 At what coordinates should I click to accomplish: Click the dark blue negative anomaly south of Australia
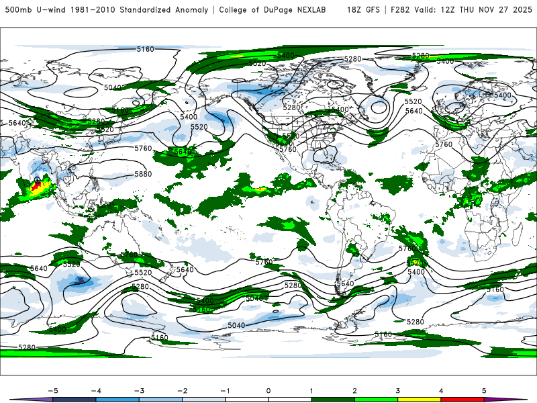81,281
